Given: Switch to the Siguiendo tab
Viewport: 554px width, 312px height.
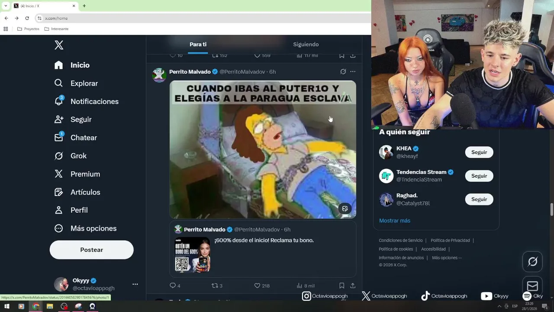Looking at the screenshot, I should pyautogui.click(x=306, y=45).
